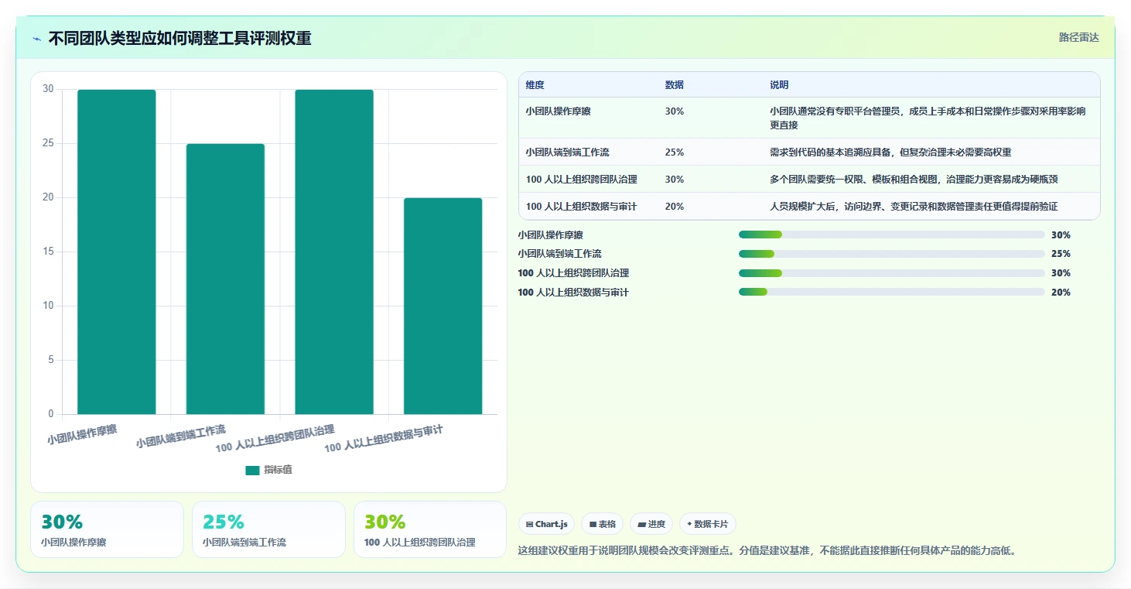Click the 数据 column header

click(x=674, y=85)
